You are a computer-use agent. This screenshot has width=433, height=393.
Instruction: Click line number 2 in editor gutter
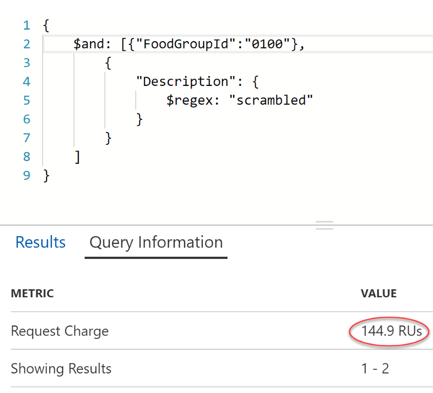pyautogui.click(x=27, y=44)
